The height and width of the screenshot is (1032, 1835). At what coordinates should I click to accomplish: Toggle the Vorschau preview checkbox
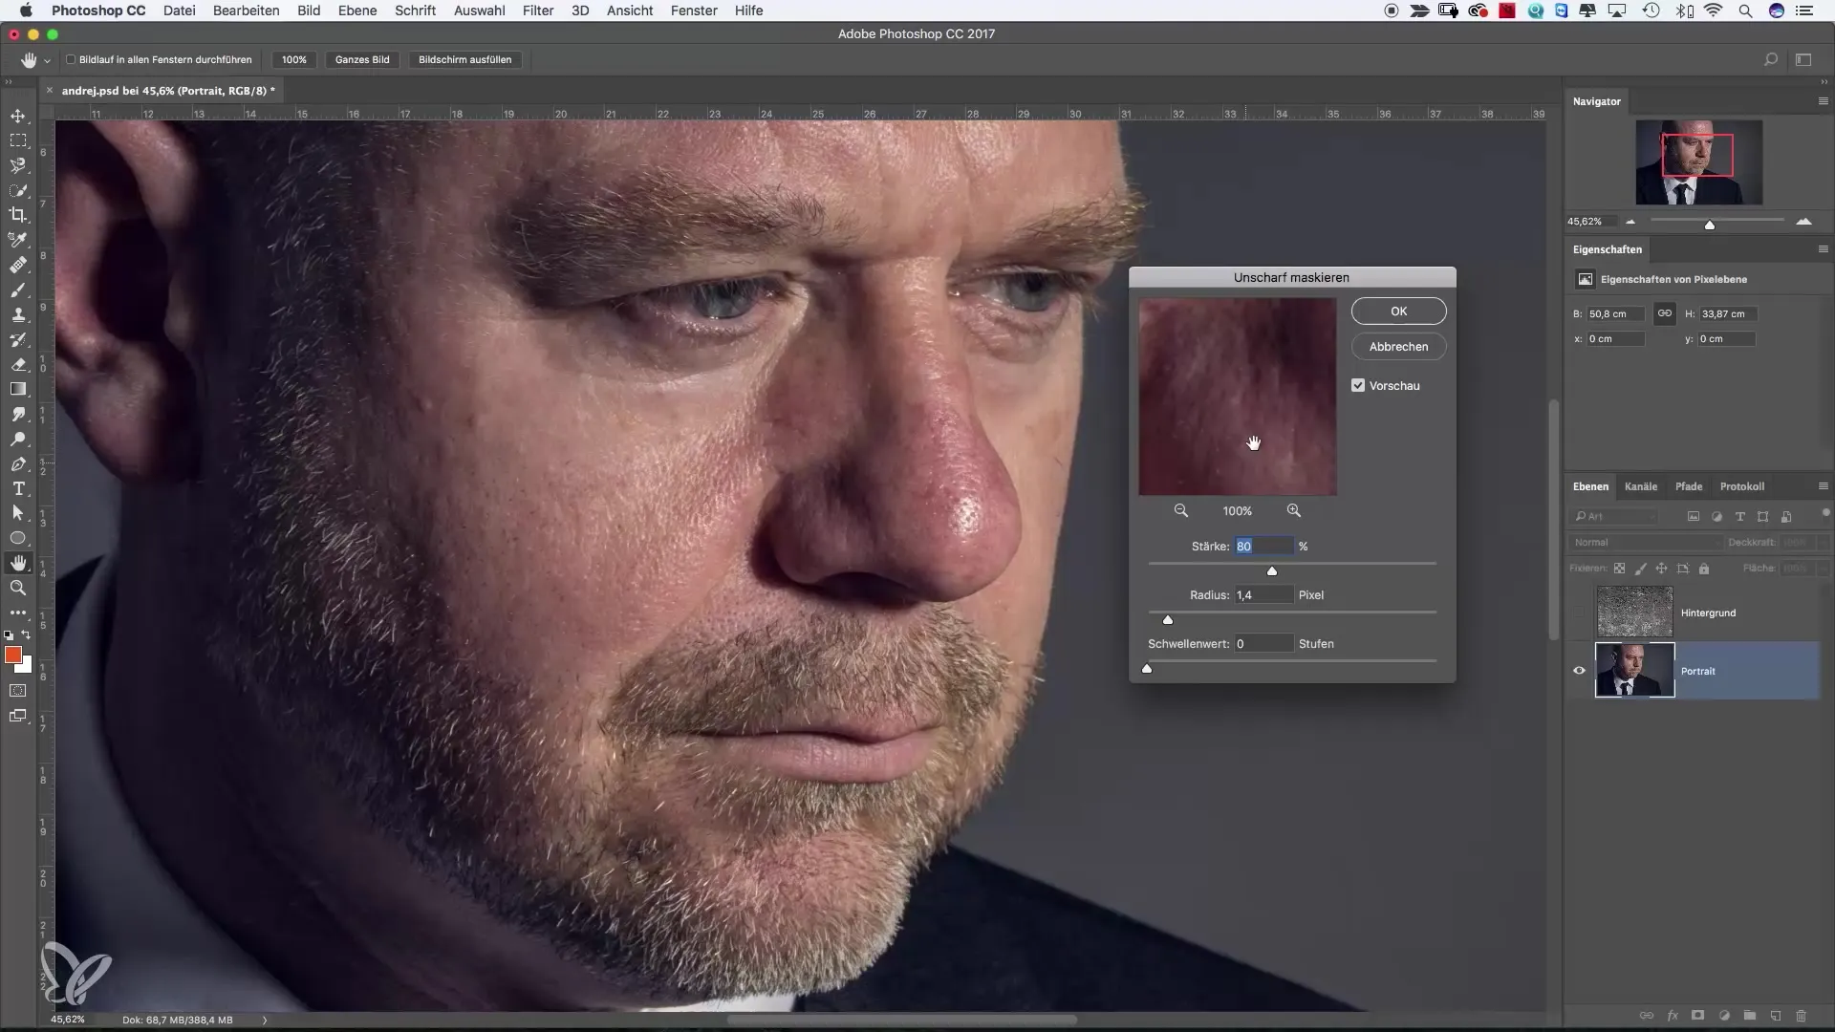click(1358, 386)
